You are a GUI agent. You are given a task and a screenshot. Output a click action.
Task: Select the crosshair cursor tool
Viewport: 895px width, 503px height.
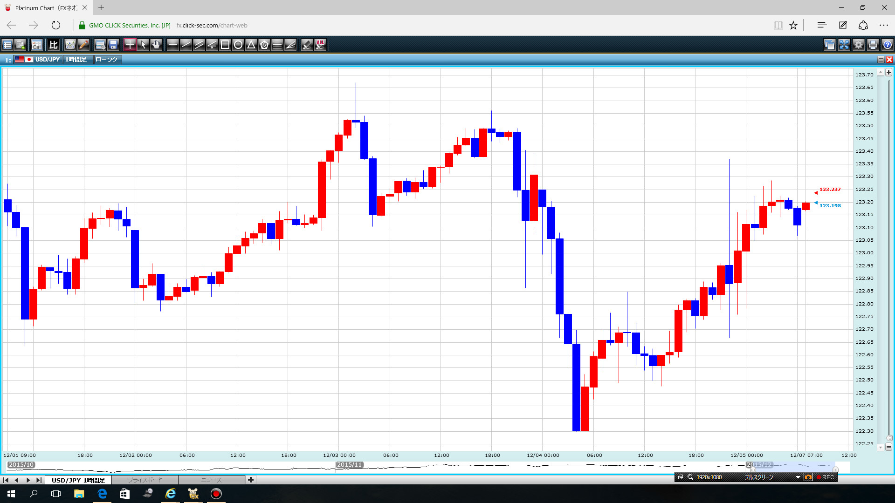click(x=130, y=45)
